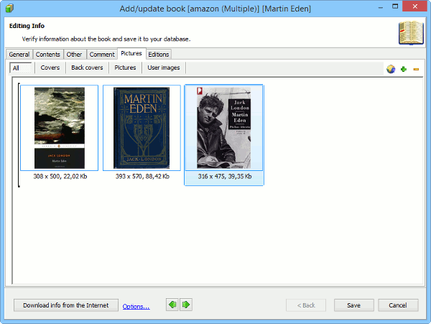Select the Penguin Classics sea cover thumbnail

[x=60, y=128]
